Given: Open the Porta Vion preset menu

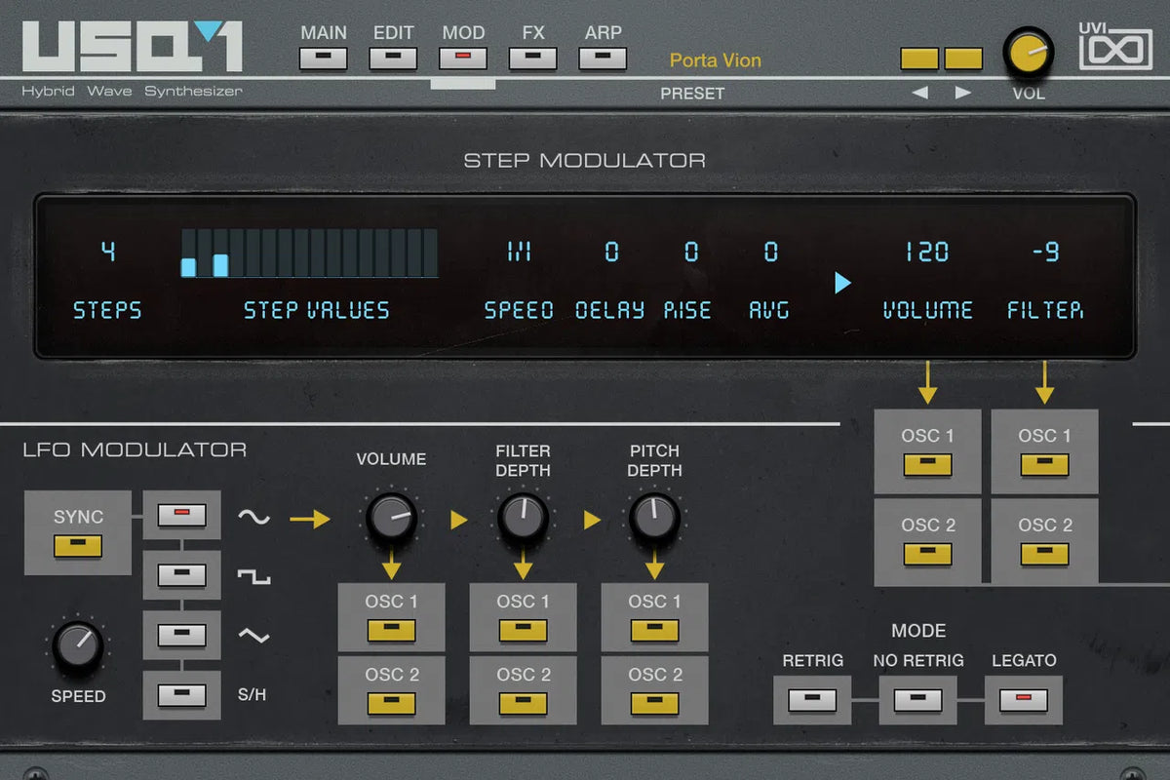Looking at the screenshot, I should (715, 60).
